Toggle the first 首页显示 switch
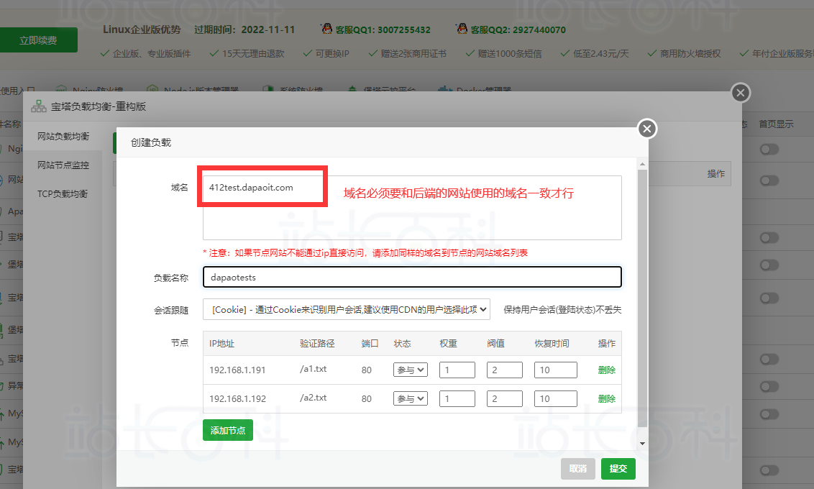The image size is (814, 489). [x=769, y=149]
